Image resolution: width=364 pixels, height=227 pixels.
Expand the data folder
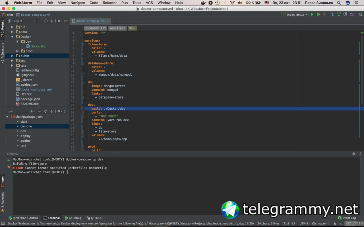tap(12, 32)
